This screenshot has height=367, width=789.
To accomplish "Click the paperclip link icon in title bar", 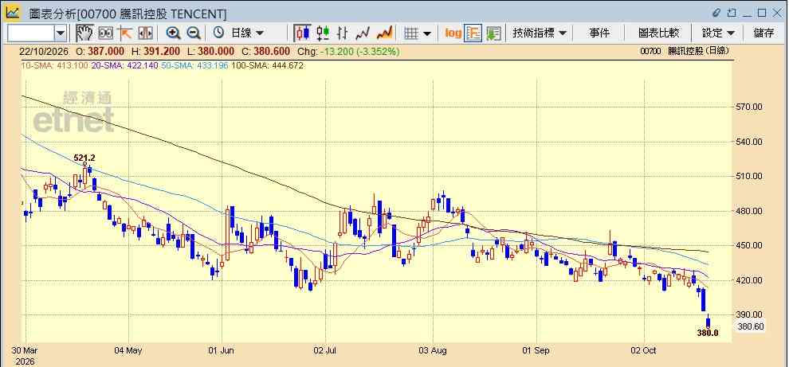I will click(x=717, y=13).
